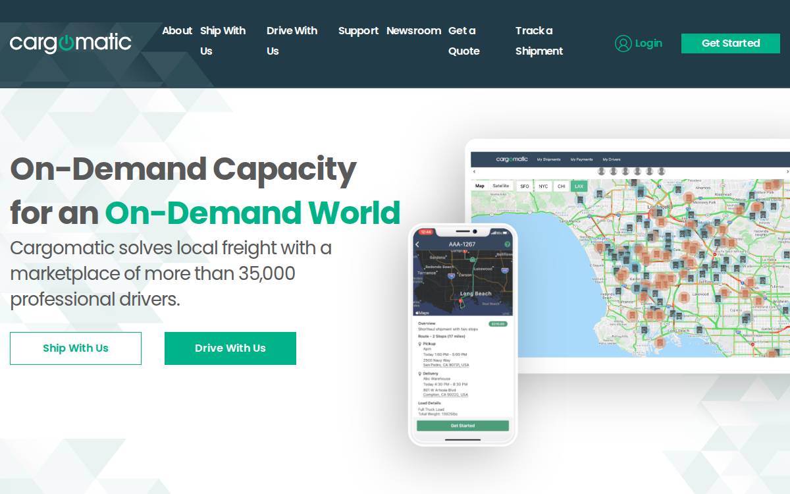The image size is (790, 494).
Task: Select the CHI city button
Action: (x=562, y=186)
